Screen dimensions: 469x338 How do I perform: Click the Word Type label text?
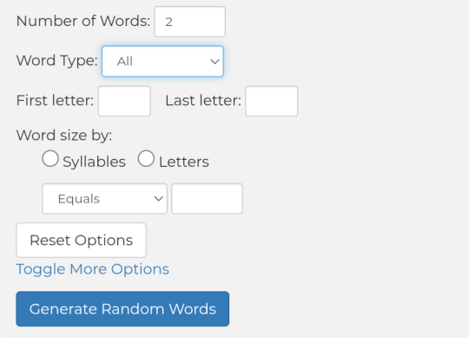[56, 61]
